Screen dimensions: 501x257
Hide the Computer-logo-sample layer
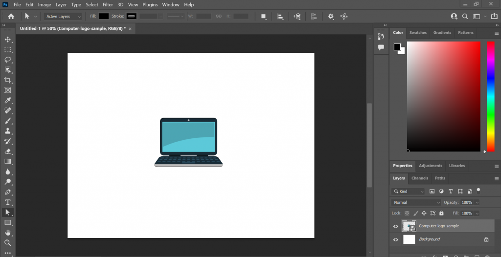click(396, 226)
